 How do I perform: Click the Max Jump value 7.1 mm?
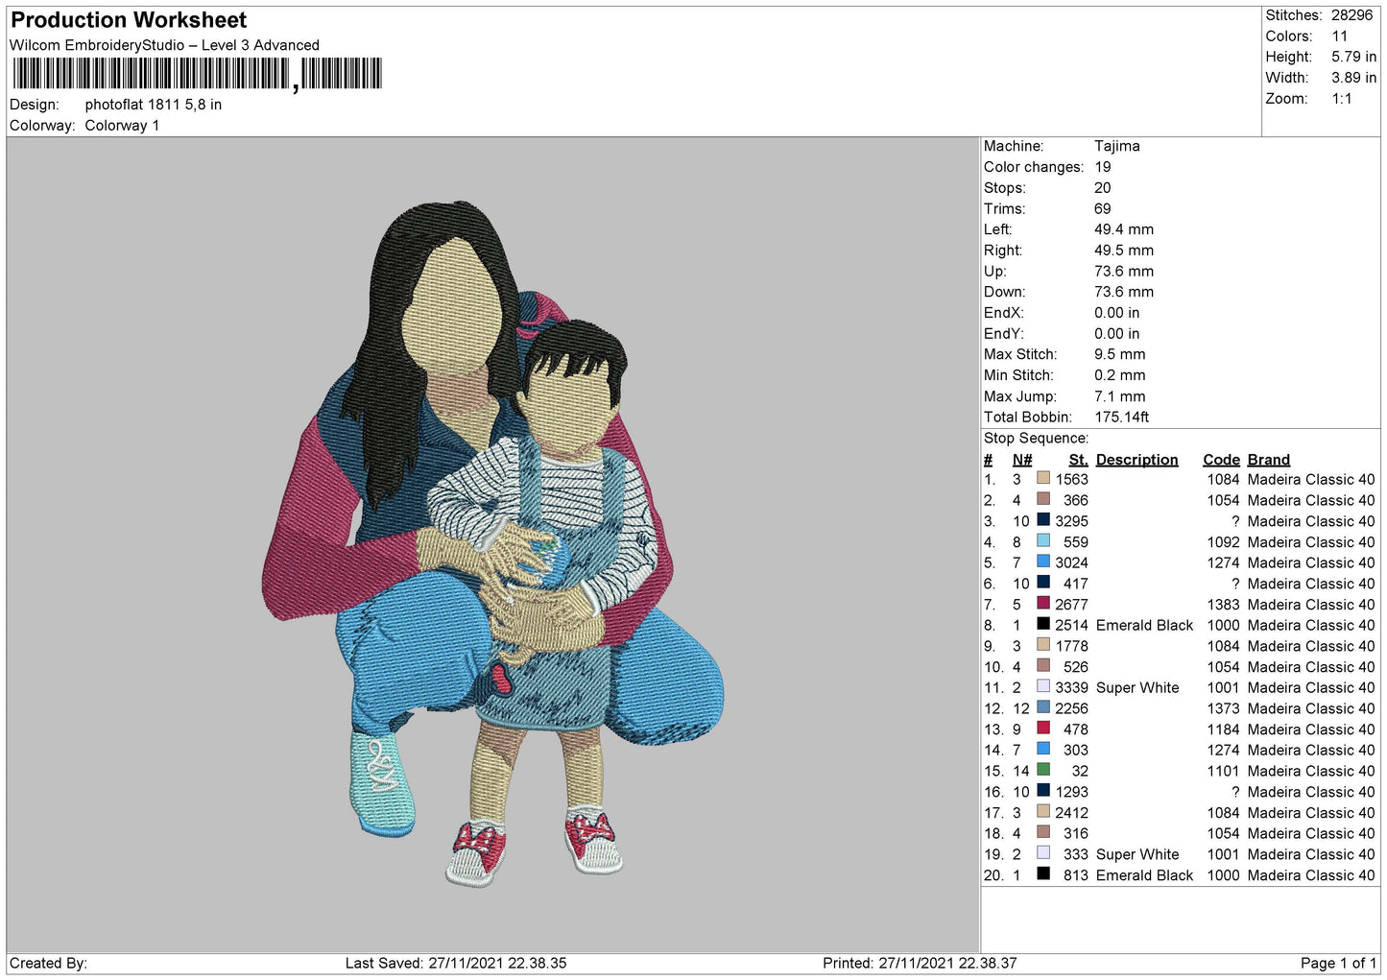pos(1120,396)
